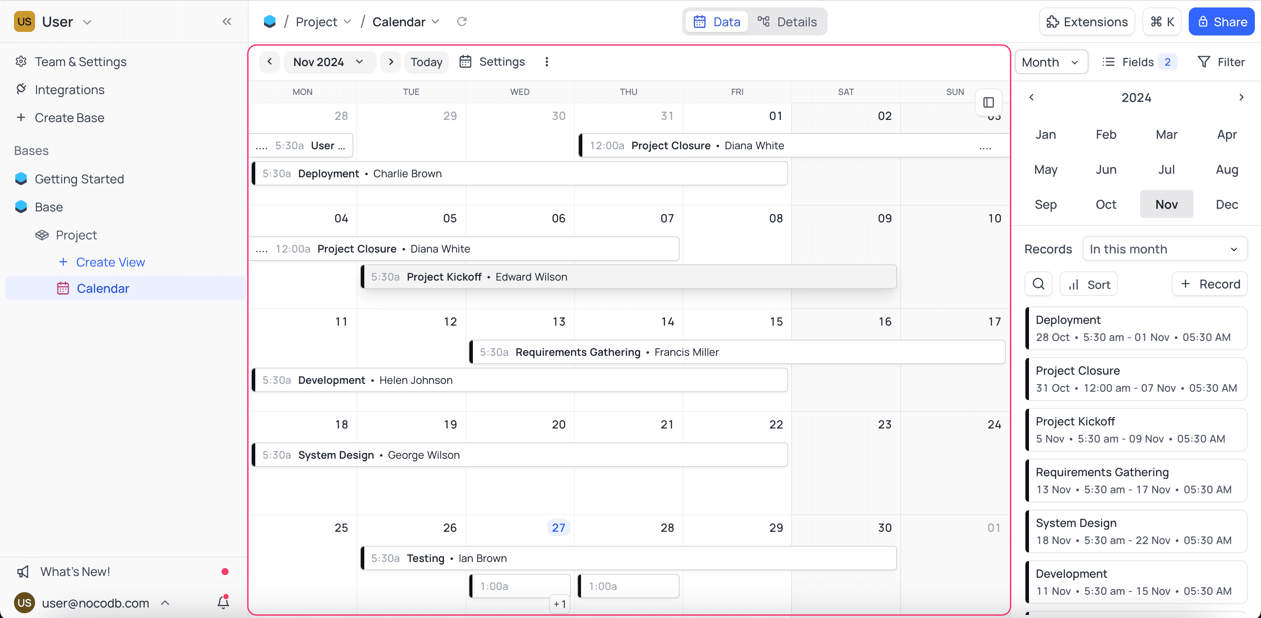This screenshot has width=1261, height=618.
Task: Switch to the Data tab
Action: 717,21
